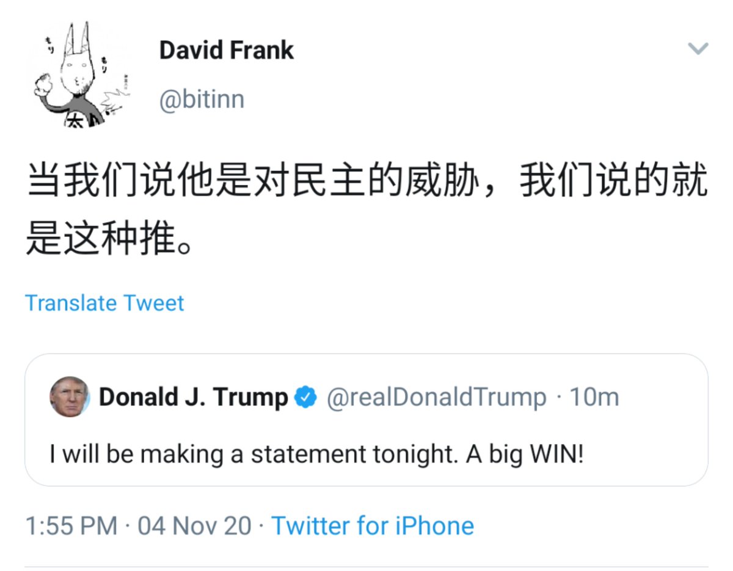Click the 10m timestamp on quoted tweet
The image size is (733, 571).
(x=594, y=398)
